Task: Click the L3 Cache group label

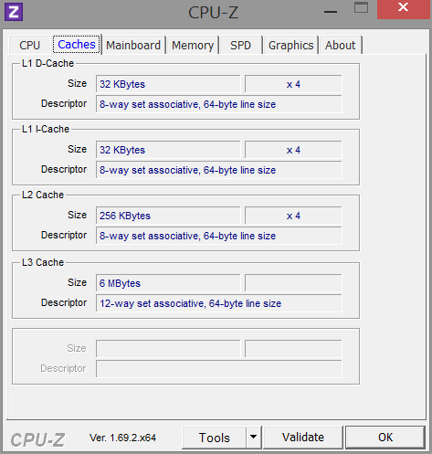Action: (x=43, y=262)
